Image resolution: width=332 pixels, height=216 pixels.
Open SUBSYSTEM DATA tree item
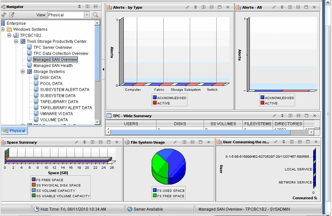click(58, 95)
